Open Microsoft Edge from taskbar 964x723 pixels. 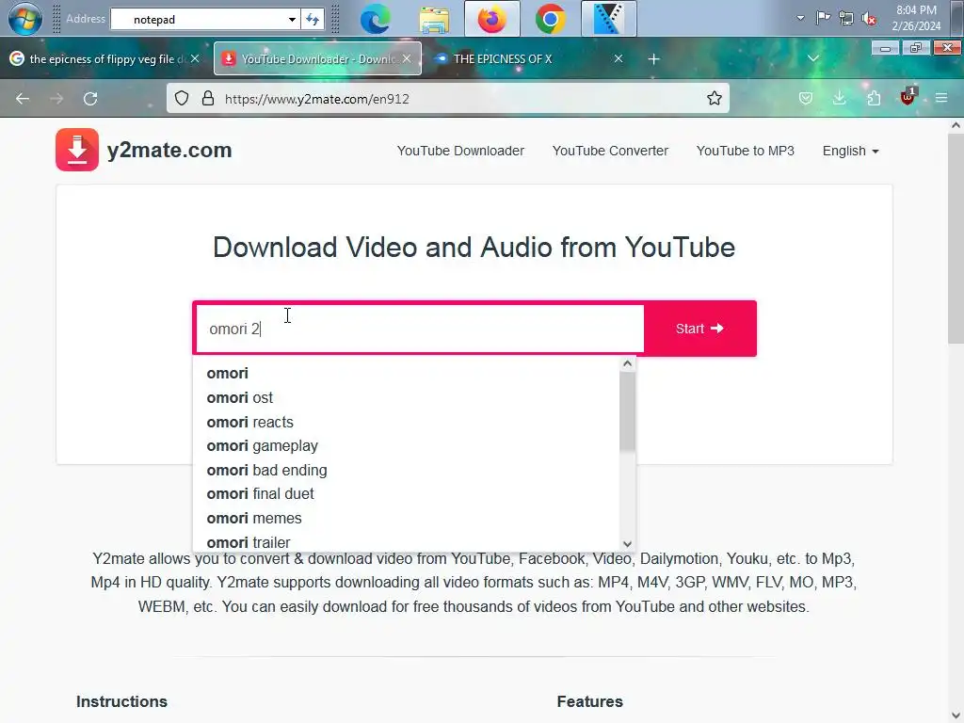pos(375,19)
